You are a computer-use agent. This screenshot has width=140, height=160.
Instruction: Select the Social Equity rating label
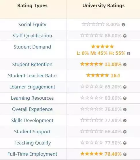tap(32, 25)
